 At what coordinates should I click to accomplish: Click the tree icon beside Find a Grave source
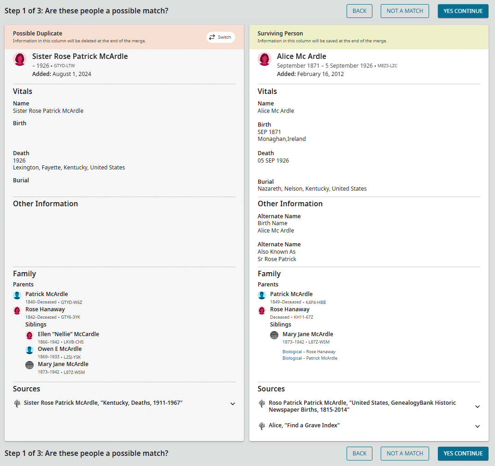click(x=262, y=426)
